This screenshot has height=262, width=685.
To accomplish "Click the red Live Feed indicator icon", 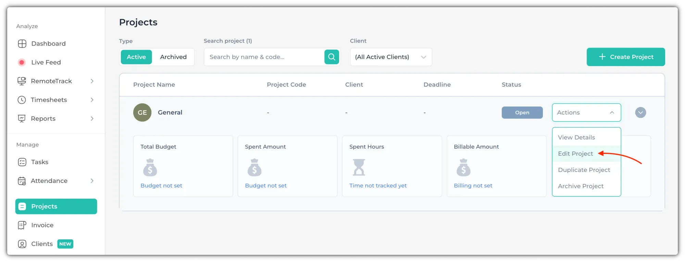I will (22, 62).
